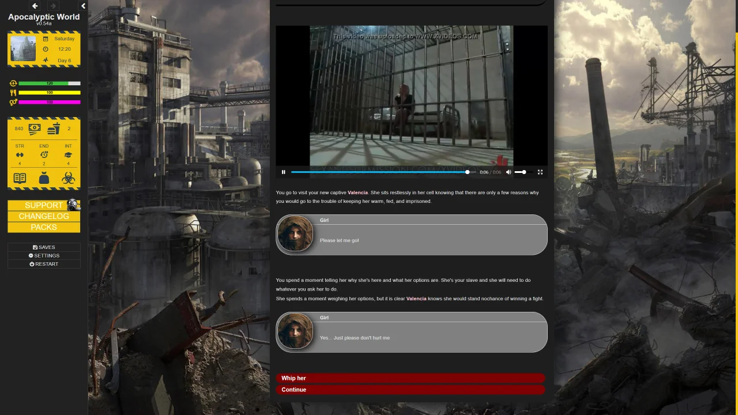738x415 pixels.
Task: Click the money cash icon
Action: coord(35,129)
